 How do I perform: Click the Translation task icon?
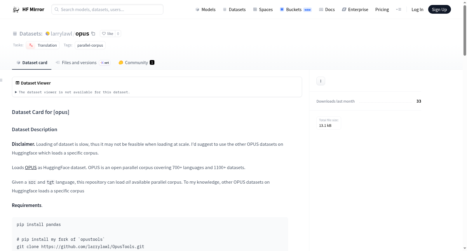pyautogui.click(x=31, y=45)
